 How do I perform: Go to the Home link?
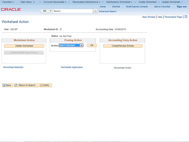pos(103,7)
